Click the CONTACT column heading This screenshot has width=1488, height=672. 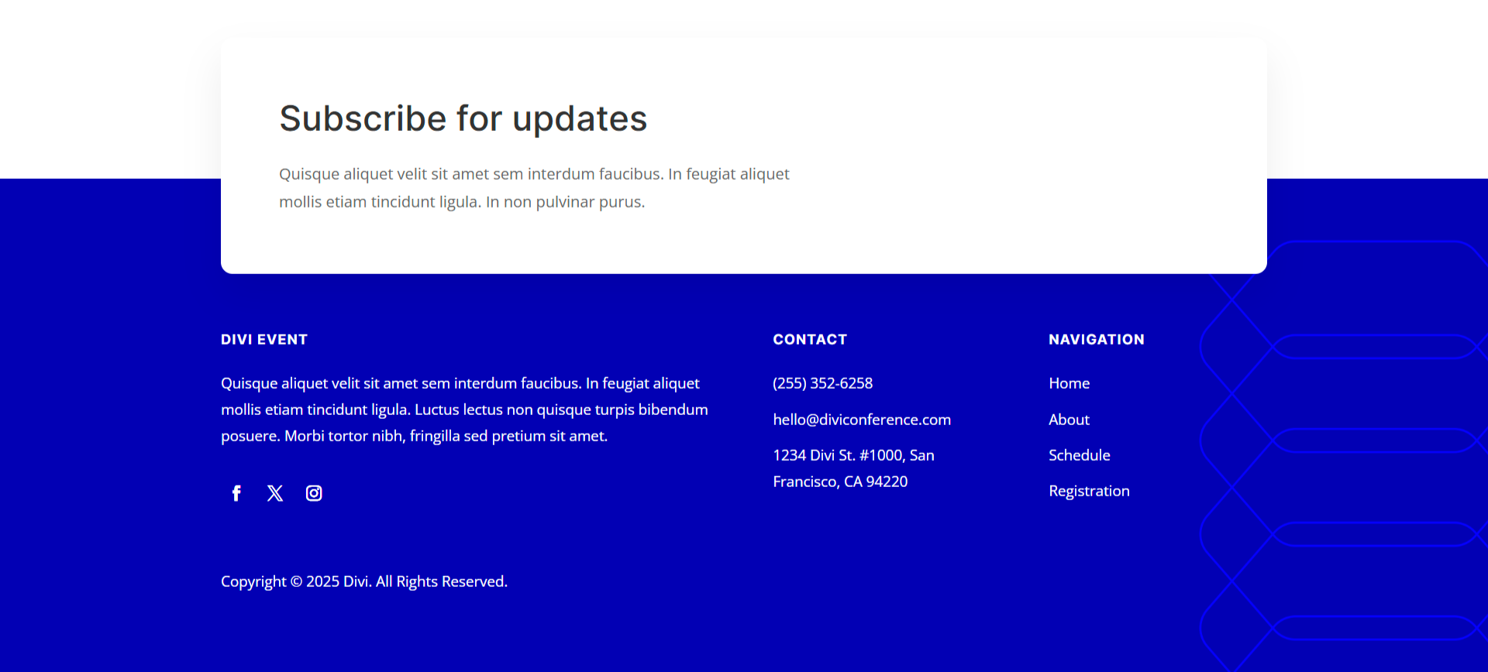click(810, 339)
